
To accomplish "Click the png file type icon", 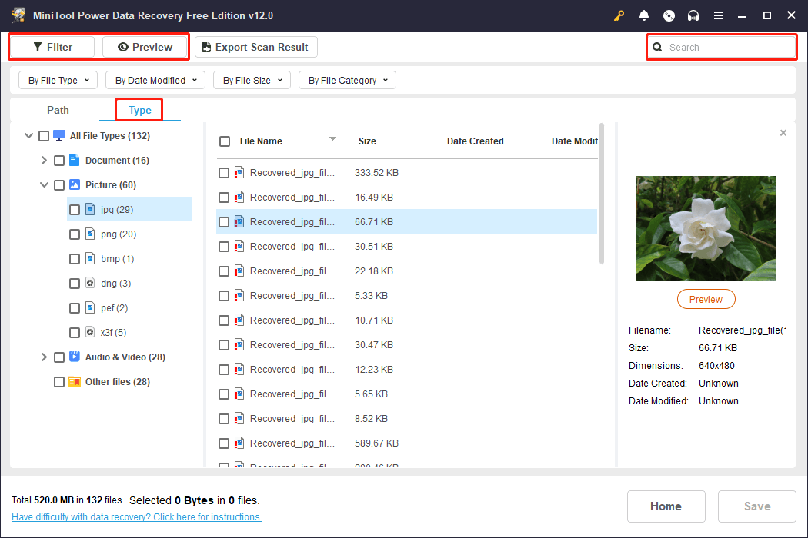I will [x=90, y=234].
